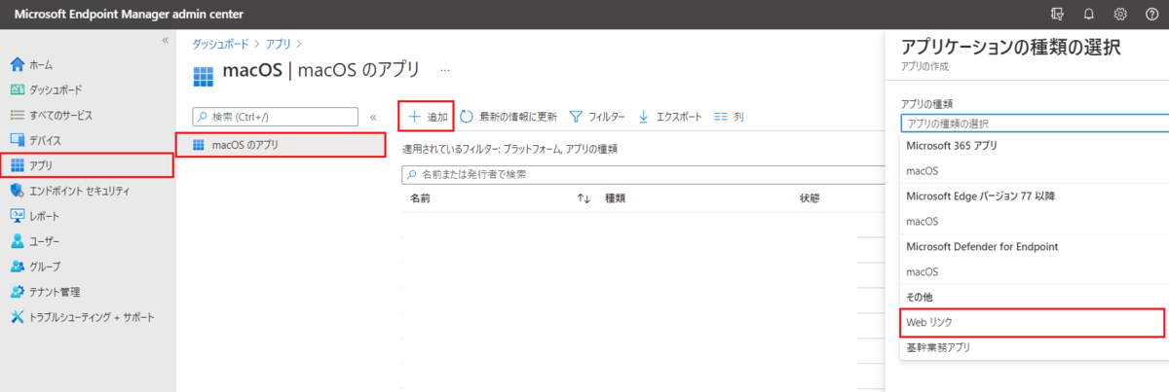Collapse the left navigation sidebar chevron
The width and height of the screenshot is (1169, 392).
[166, 40]
